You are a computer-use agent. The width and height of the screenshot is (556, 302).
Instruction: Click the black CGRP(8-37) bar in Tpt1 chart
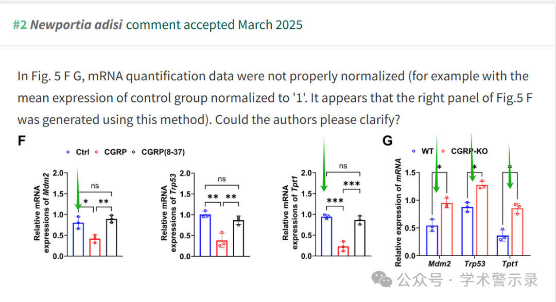point(360,238)
